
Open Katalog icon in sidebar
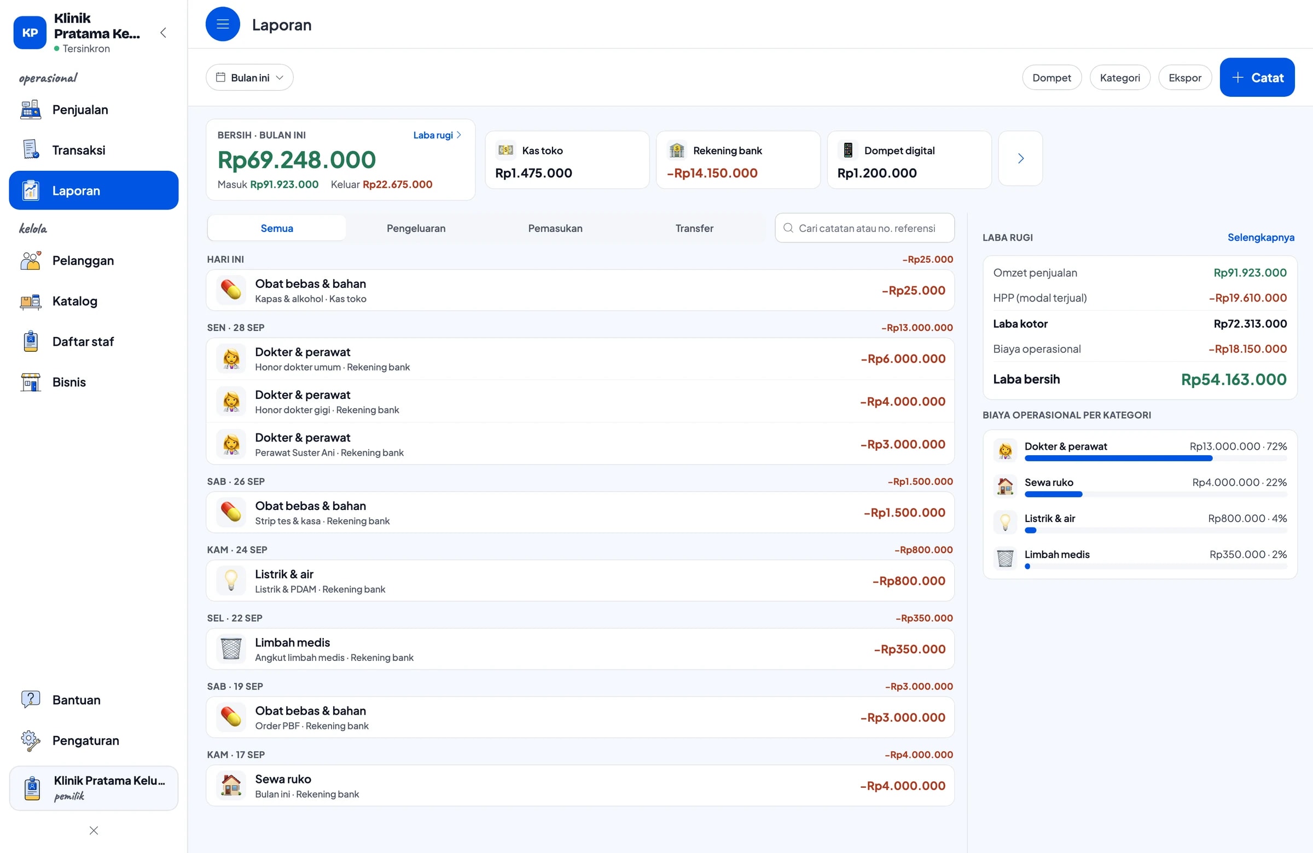30,301
